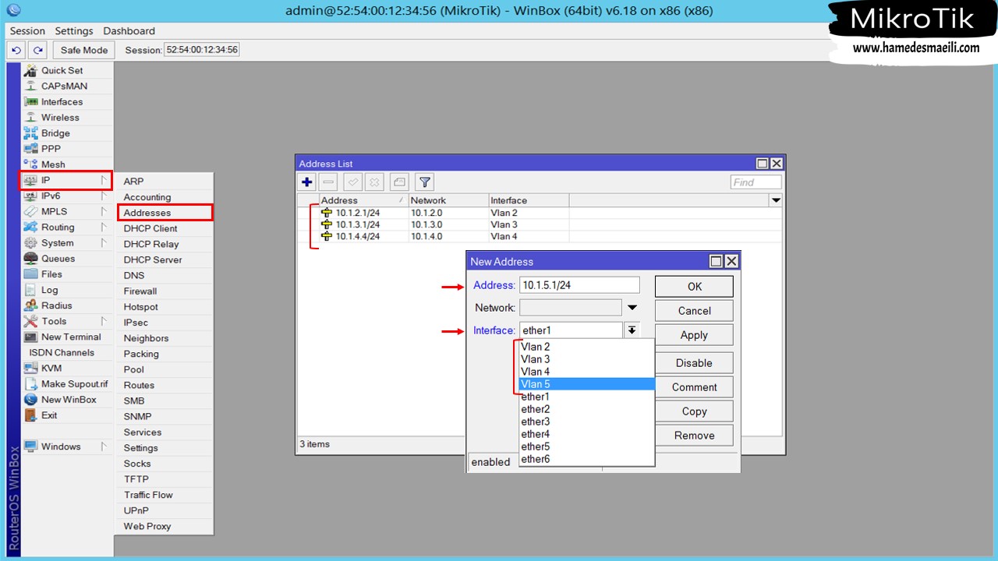Open the Dashboard menu
This screenshot has height=561, width=998.
point(129,31)
